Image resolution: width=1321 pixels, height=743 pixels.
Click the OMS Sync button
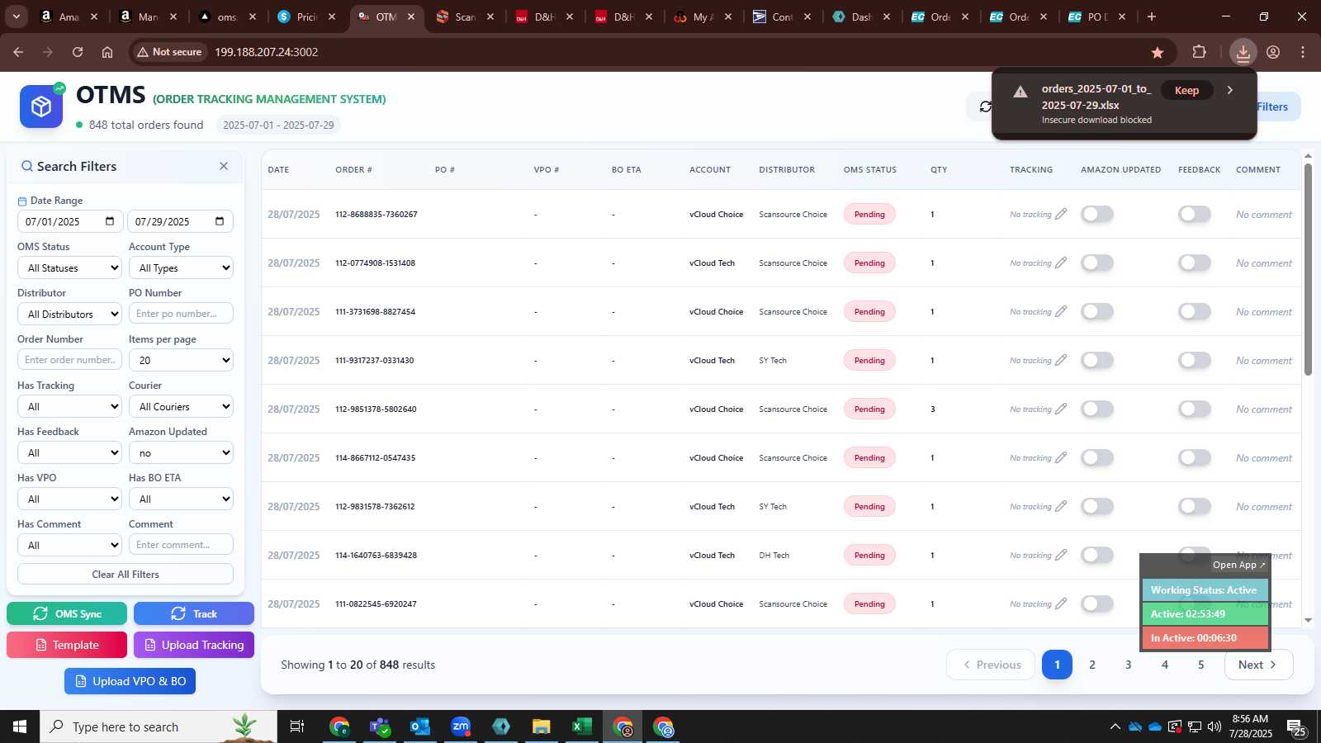(67, 613)
